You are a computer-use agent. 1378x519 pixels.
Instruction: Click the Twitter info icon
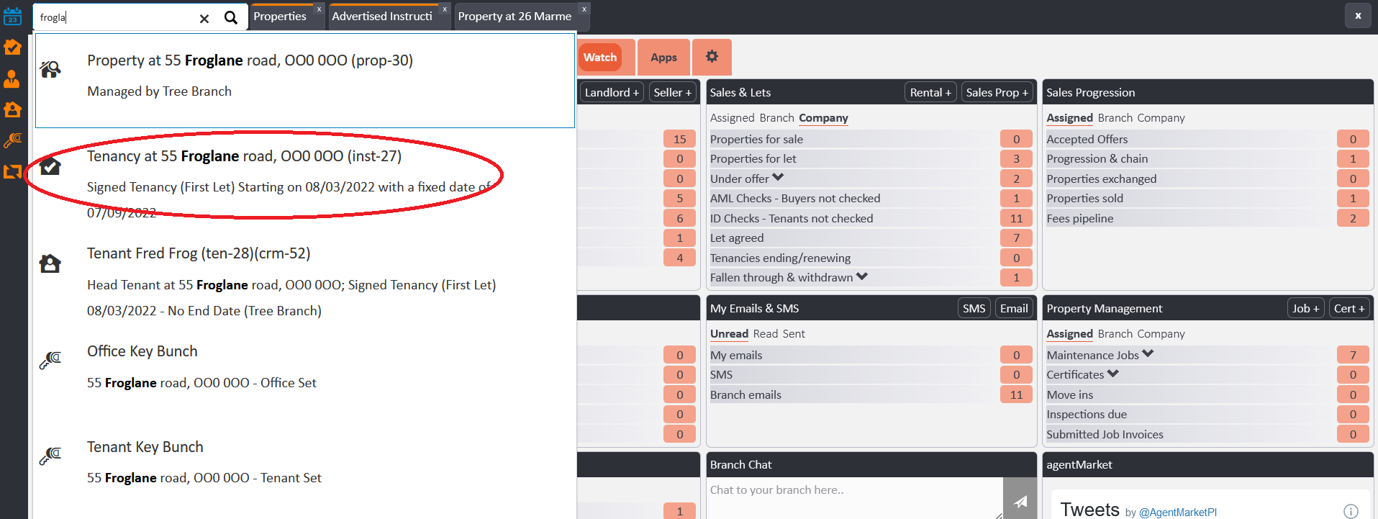(1351, 511)
